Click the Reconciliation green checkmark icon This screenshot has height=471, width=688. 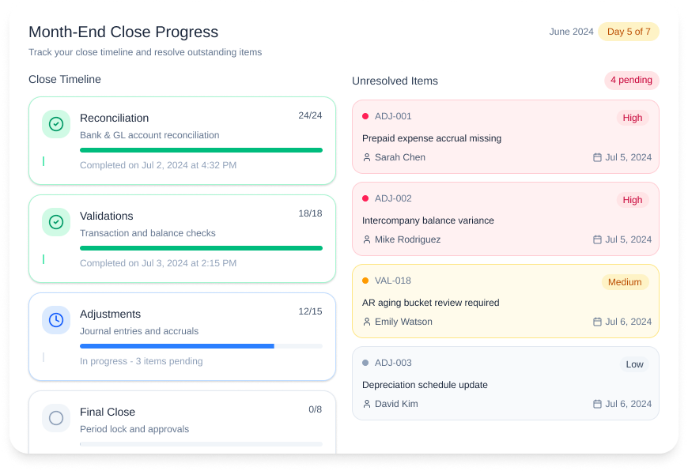[56, 124]
